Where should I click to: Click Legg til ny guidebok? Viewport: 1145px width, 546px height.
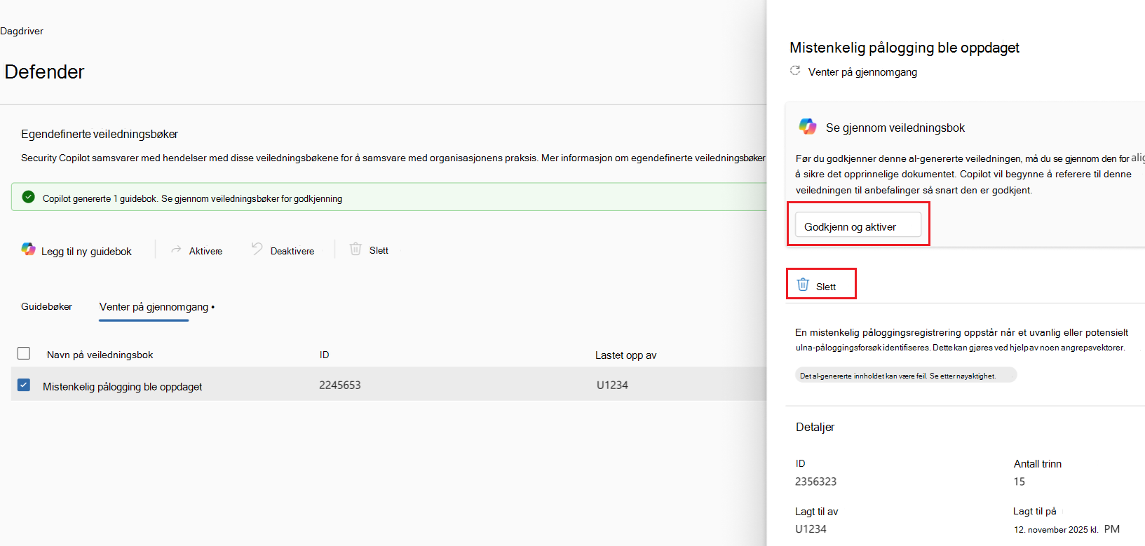click(x=86, y=252)
